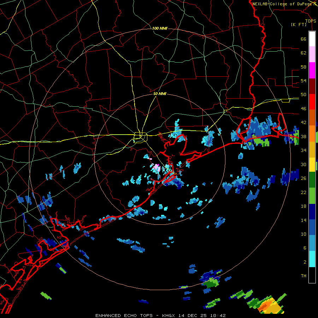Click the legend value 6
Screen dimensions: 318x318
pos(305,248)
